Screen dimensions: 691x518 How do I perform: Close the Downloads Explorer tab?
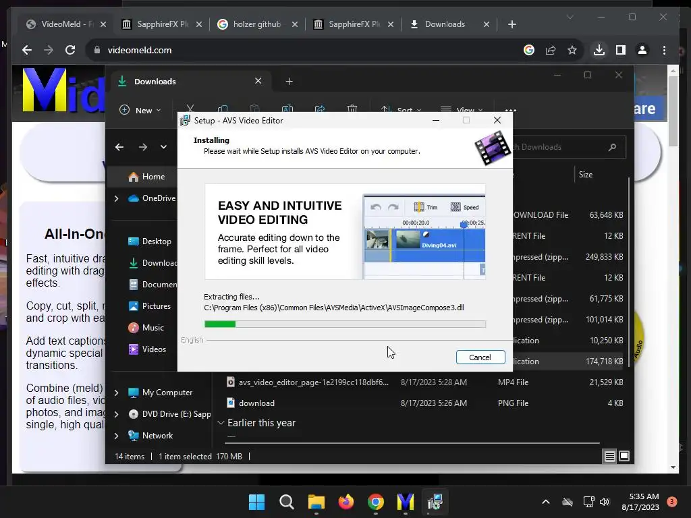[258, 81]
